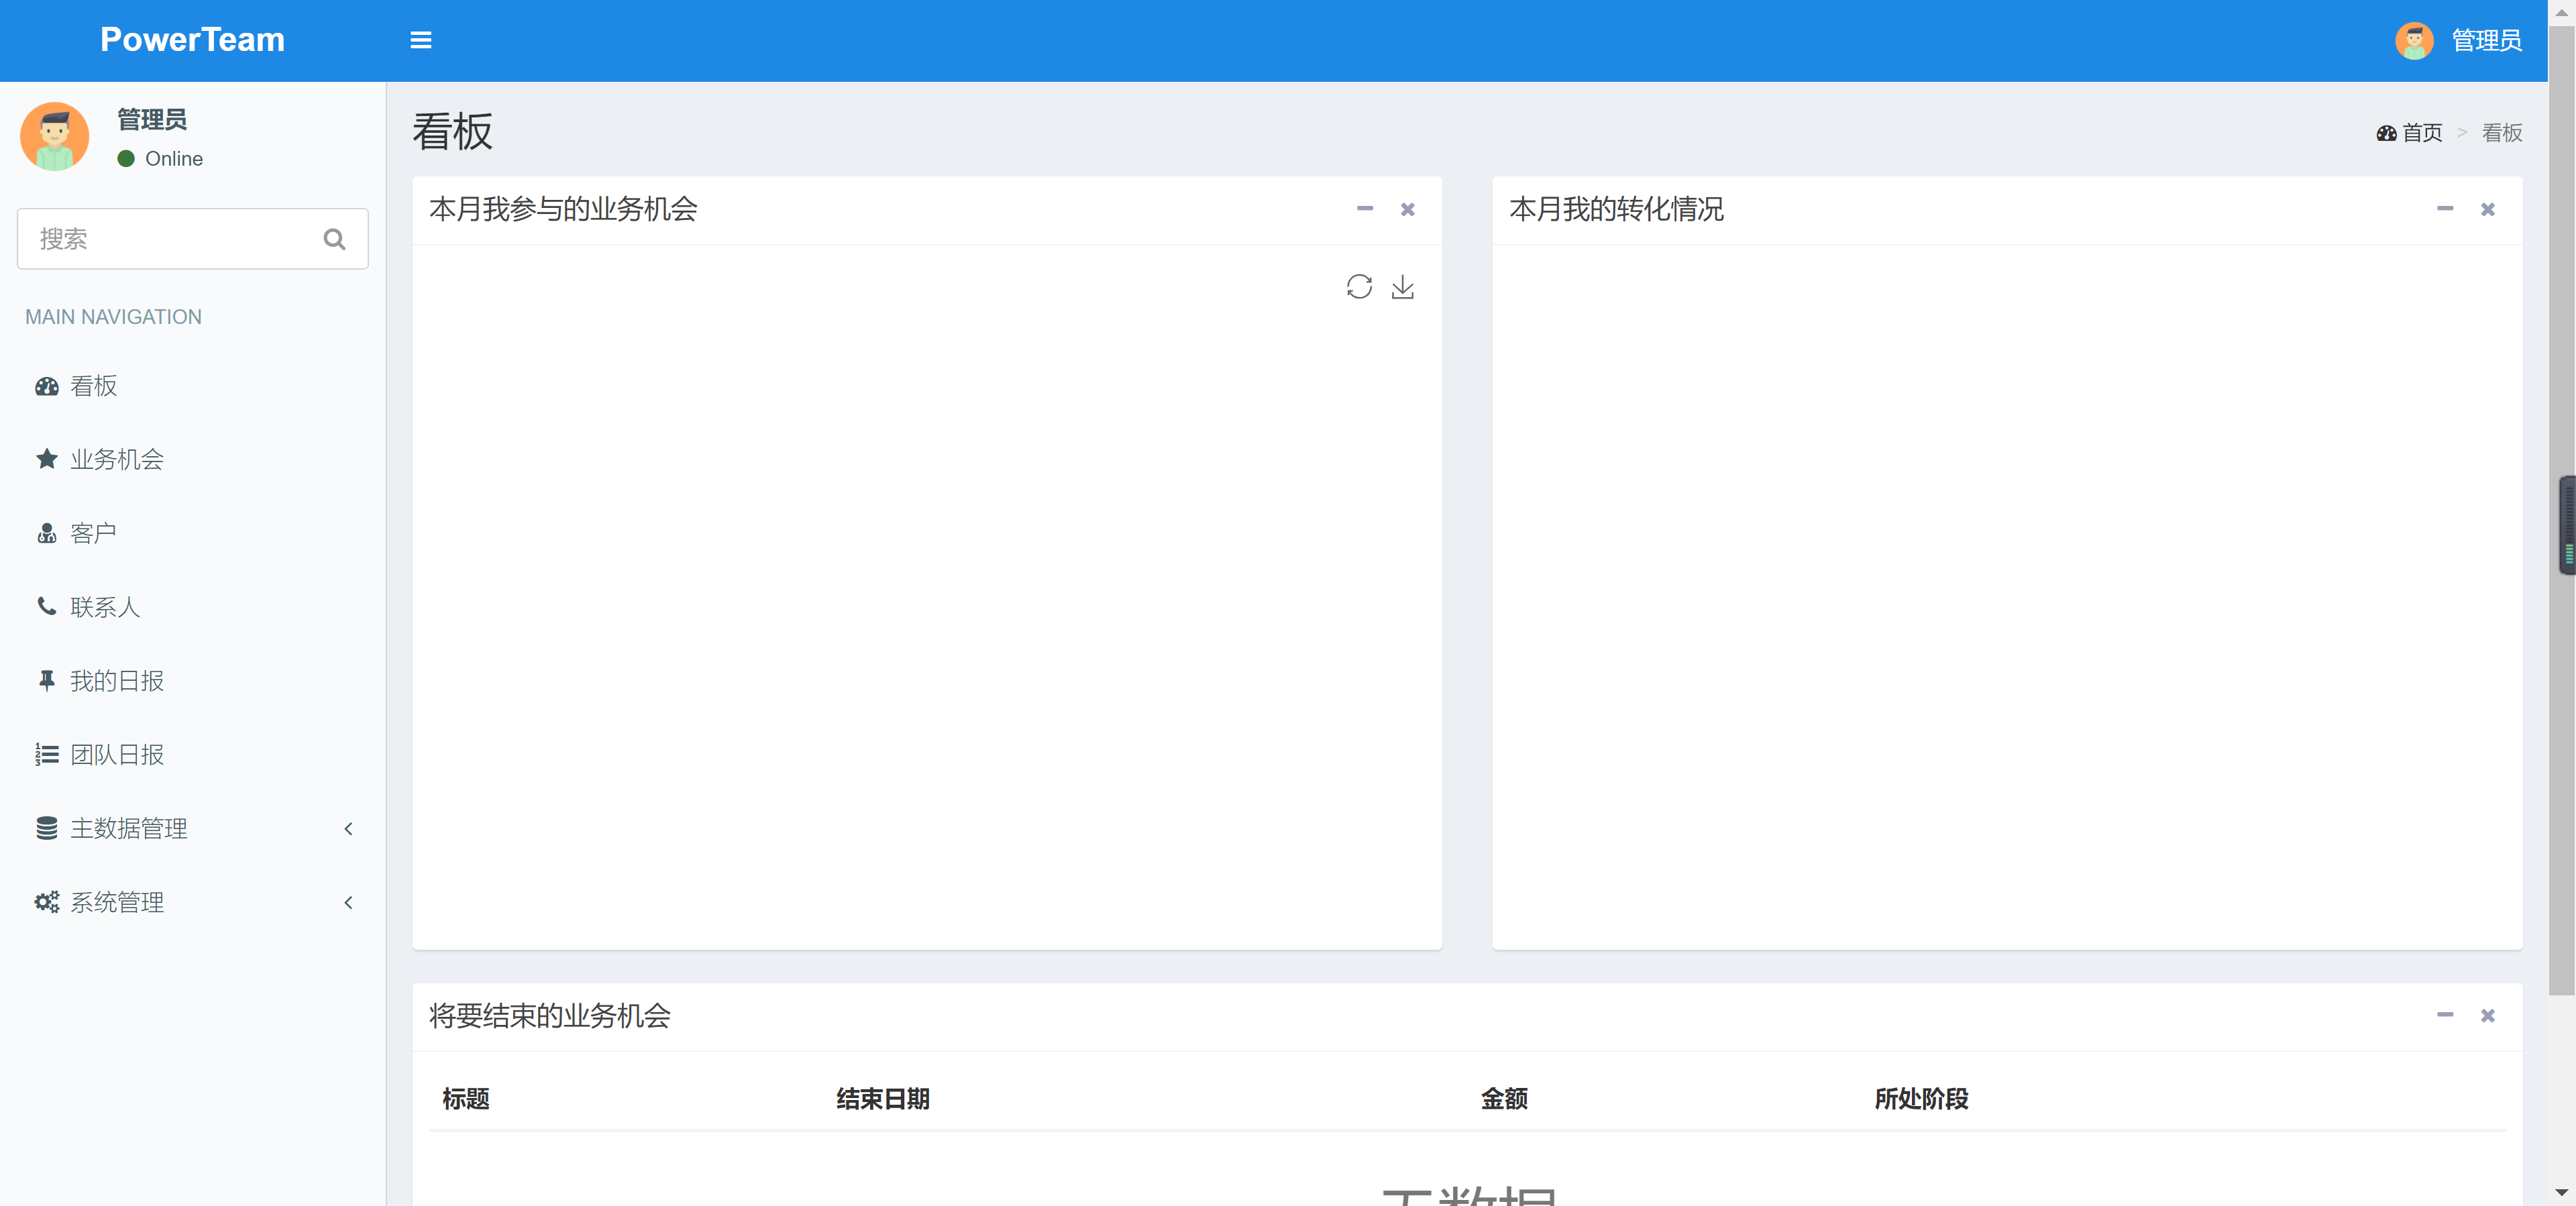Open the 管理员 user menu in top bar

pos(2460,40)
